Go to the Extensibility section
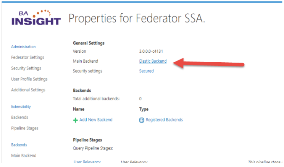Viewport: 284px width, 167px height. coord(21,107)
